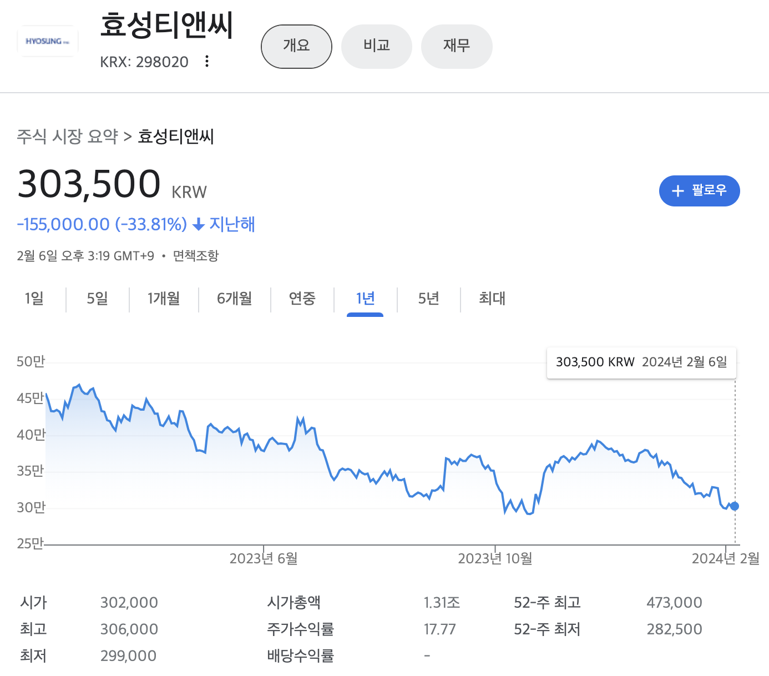The image size is (769, 676).
Task: Click the timestamp 2월 6일 오후 3:19 GMT+9
Action: click(85, 256)
